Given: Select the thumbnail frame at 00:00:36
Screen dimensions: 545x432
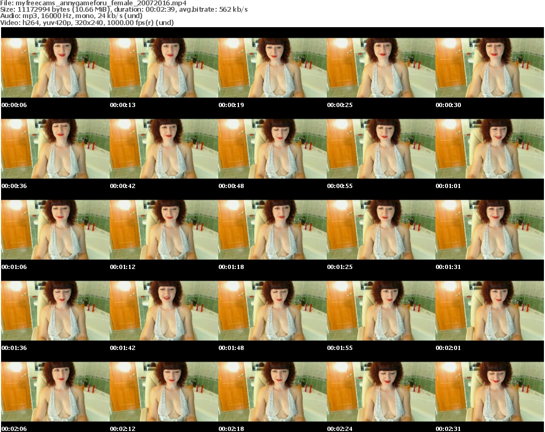Looking at the screenshot, I should tap(55, 149).
